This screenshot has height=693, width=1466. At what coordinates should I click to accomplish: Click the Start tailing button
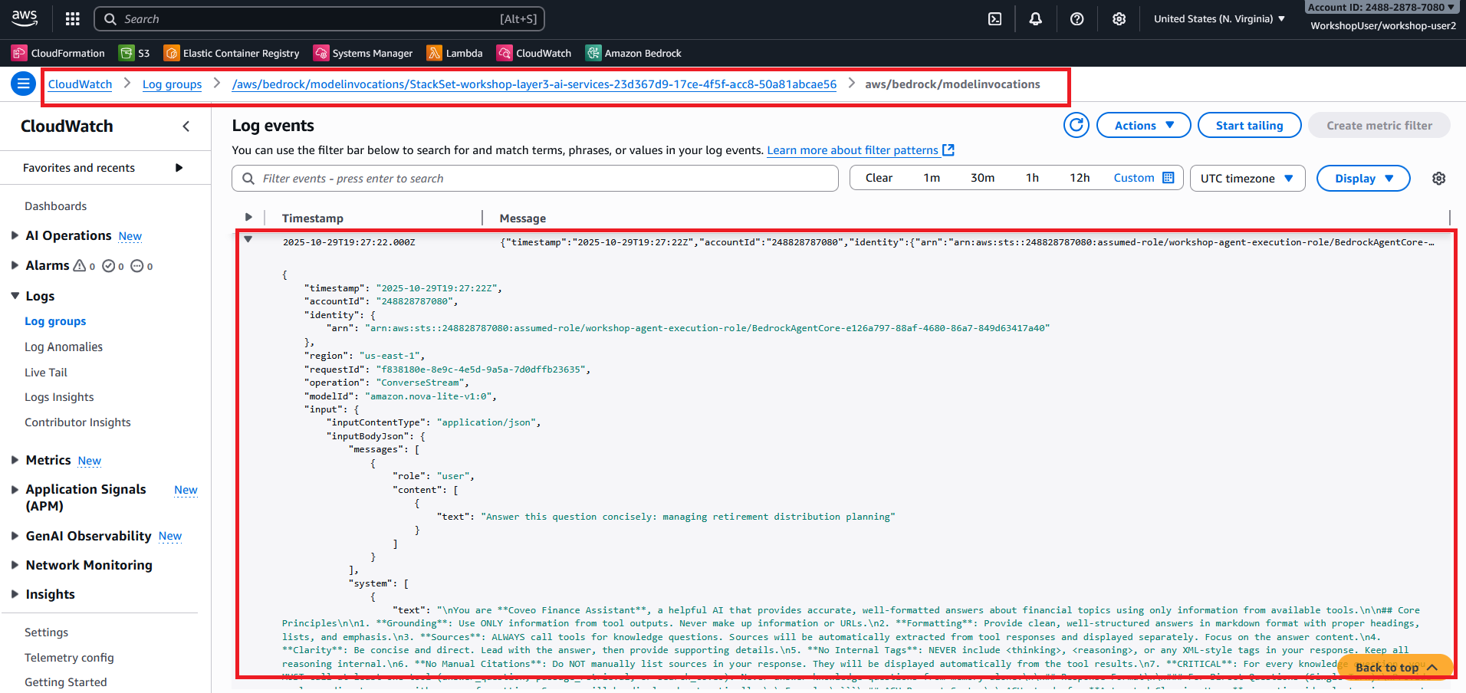(1249, 125)
